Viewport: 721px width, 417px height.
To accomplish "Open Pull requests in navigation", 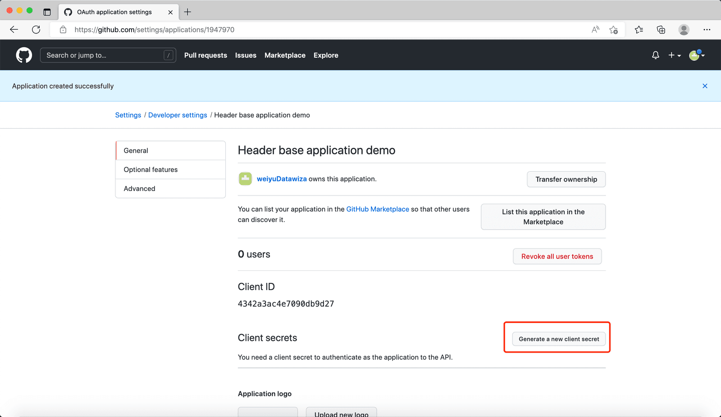I will 205,55.
